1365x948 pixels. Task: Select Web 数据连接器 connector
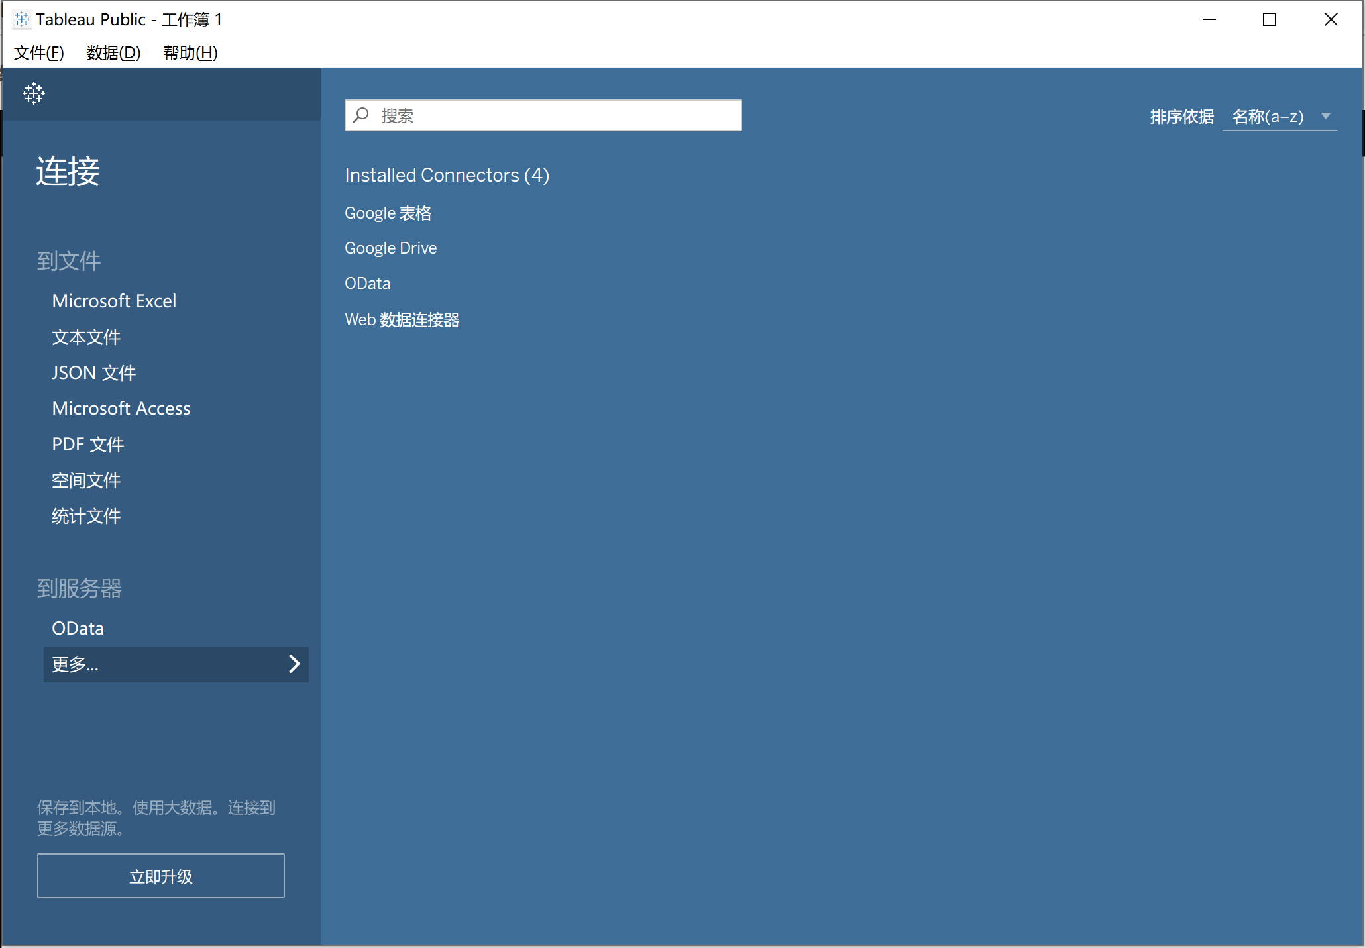(x=402, y=319)
